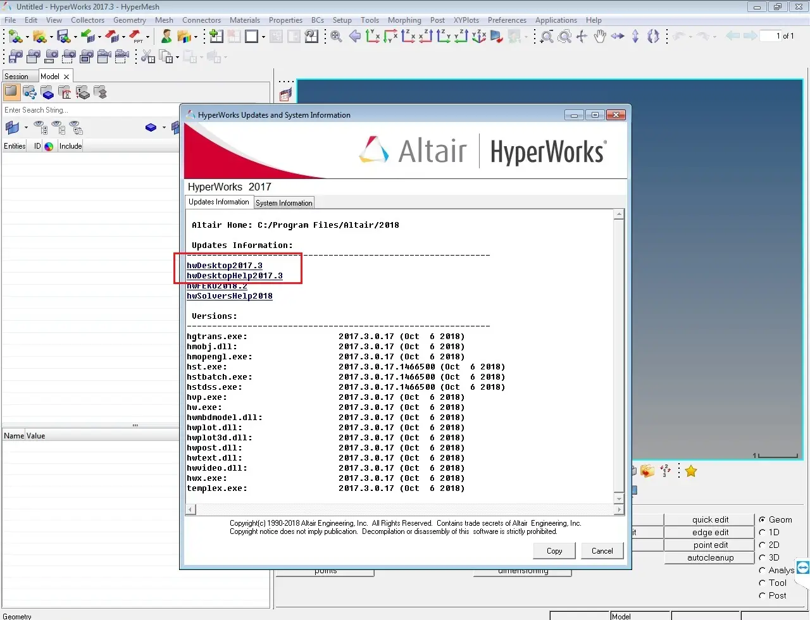Click the color wheel column header
This screenshot has width=810, height=620.
click(x=49, y=146)
